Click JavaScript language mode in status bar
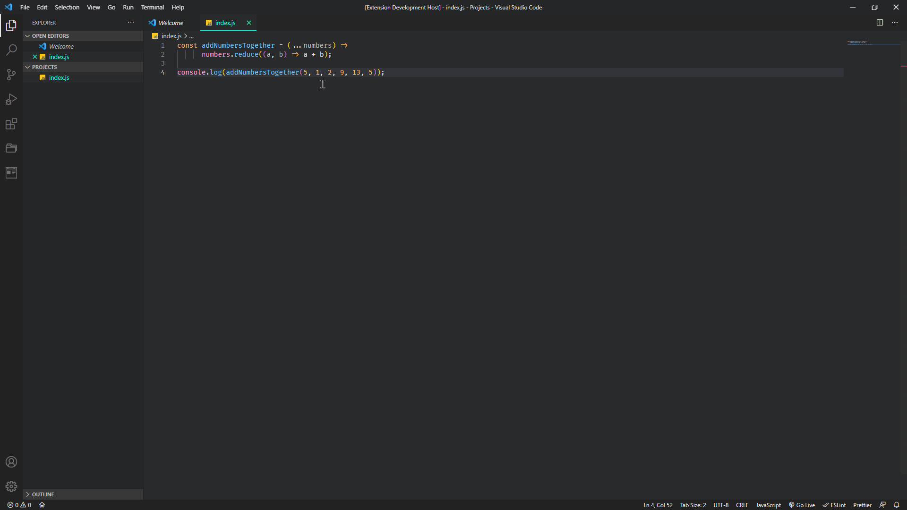Viewport: 907px width, 510px height. coord(768,505)
